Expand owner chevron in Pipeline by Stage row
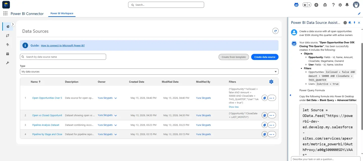 116,134
